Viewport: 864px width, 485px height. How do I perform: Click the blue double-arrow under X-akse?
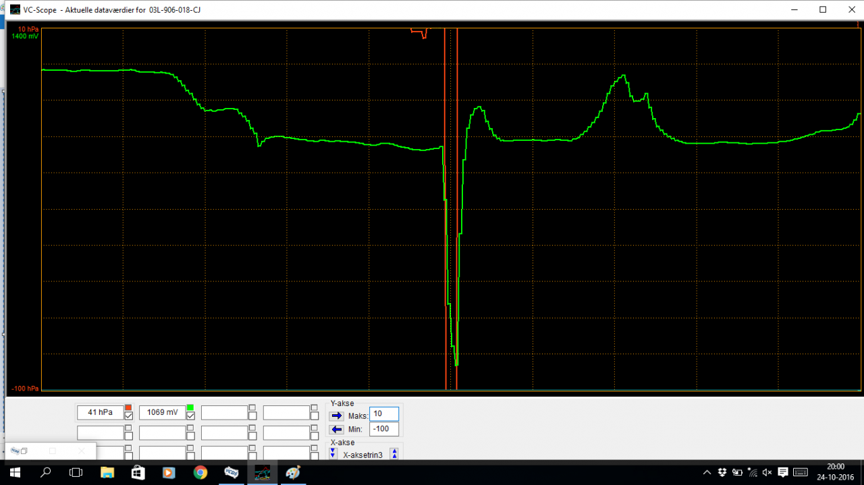pyautogui.click(x=333, y=453)
